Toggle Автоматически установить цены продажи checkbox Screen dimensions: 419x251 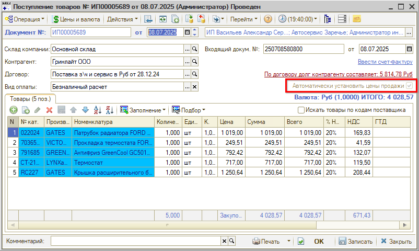[x=410, y=86]
